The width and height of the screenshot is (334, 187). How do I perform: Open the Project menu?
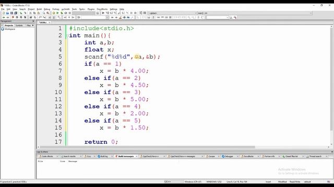click(31, 9)
